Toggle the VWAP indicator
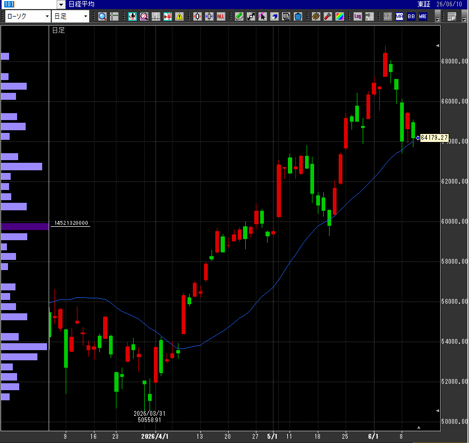469x443 pixels. pyautogui.click(x=388, y=17)
